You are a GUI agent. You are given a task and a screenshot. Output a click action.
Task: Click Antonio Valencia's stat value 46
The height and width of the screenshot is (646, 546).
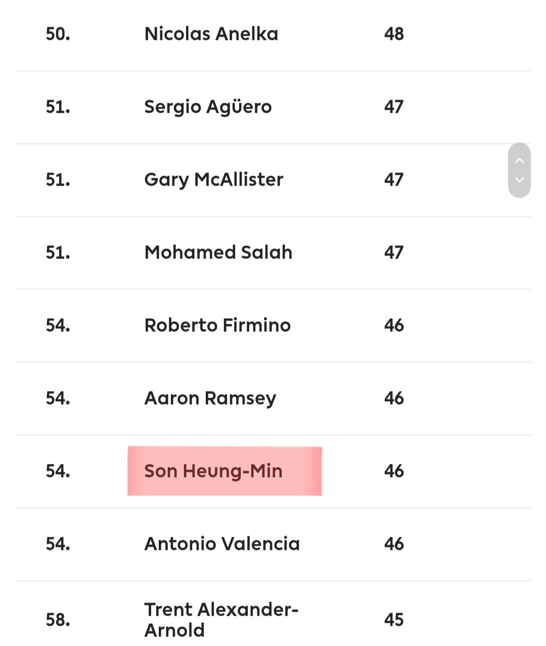(x=394, y=544)
